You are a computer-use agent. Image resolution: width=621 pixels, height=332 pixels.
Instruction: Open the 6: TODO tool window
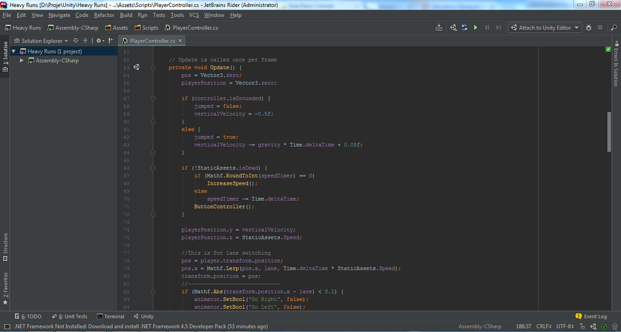[28, 316]
